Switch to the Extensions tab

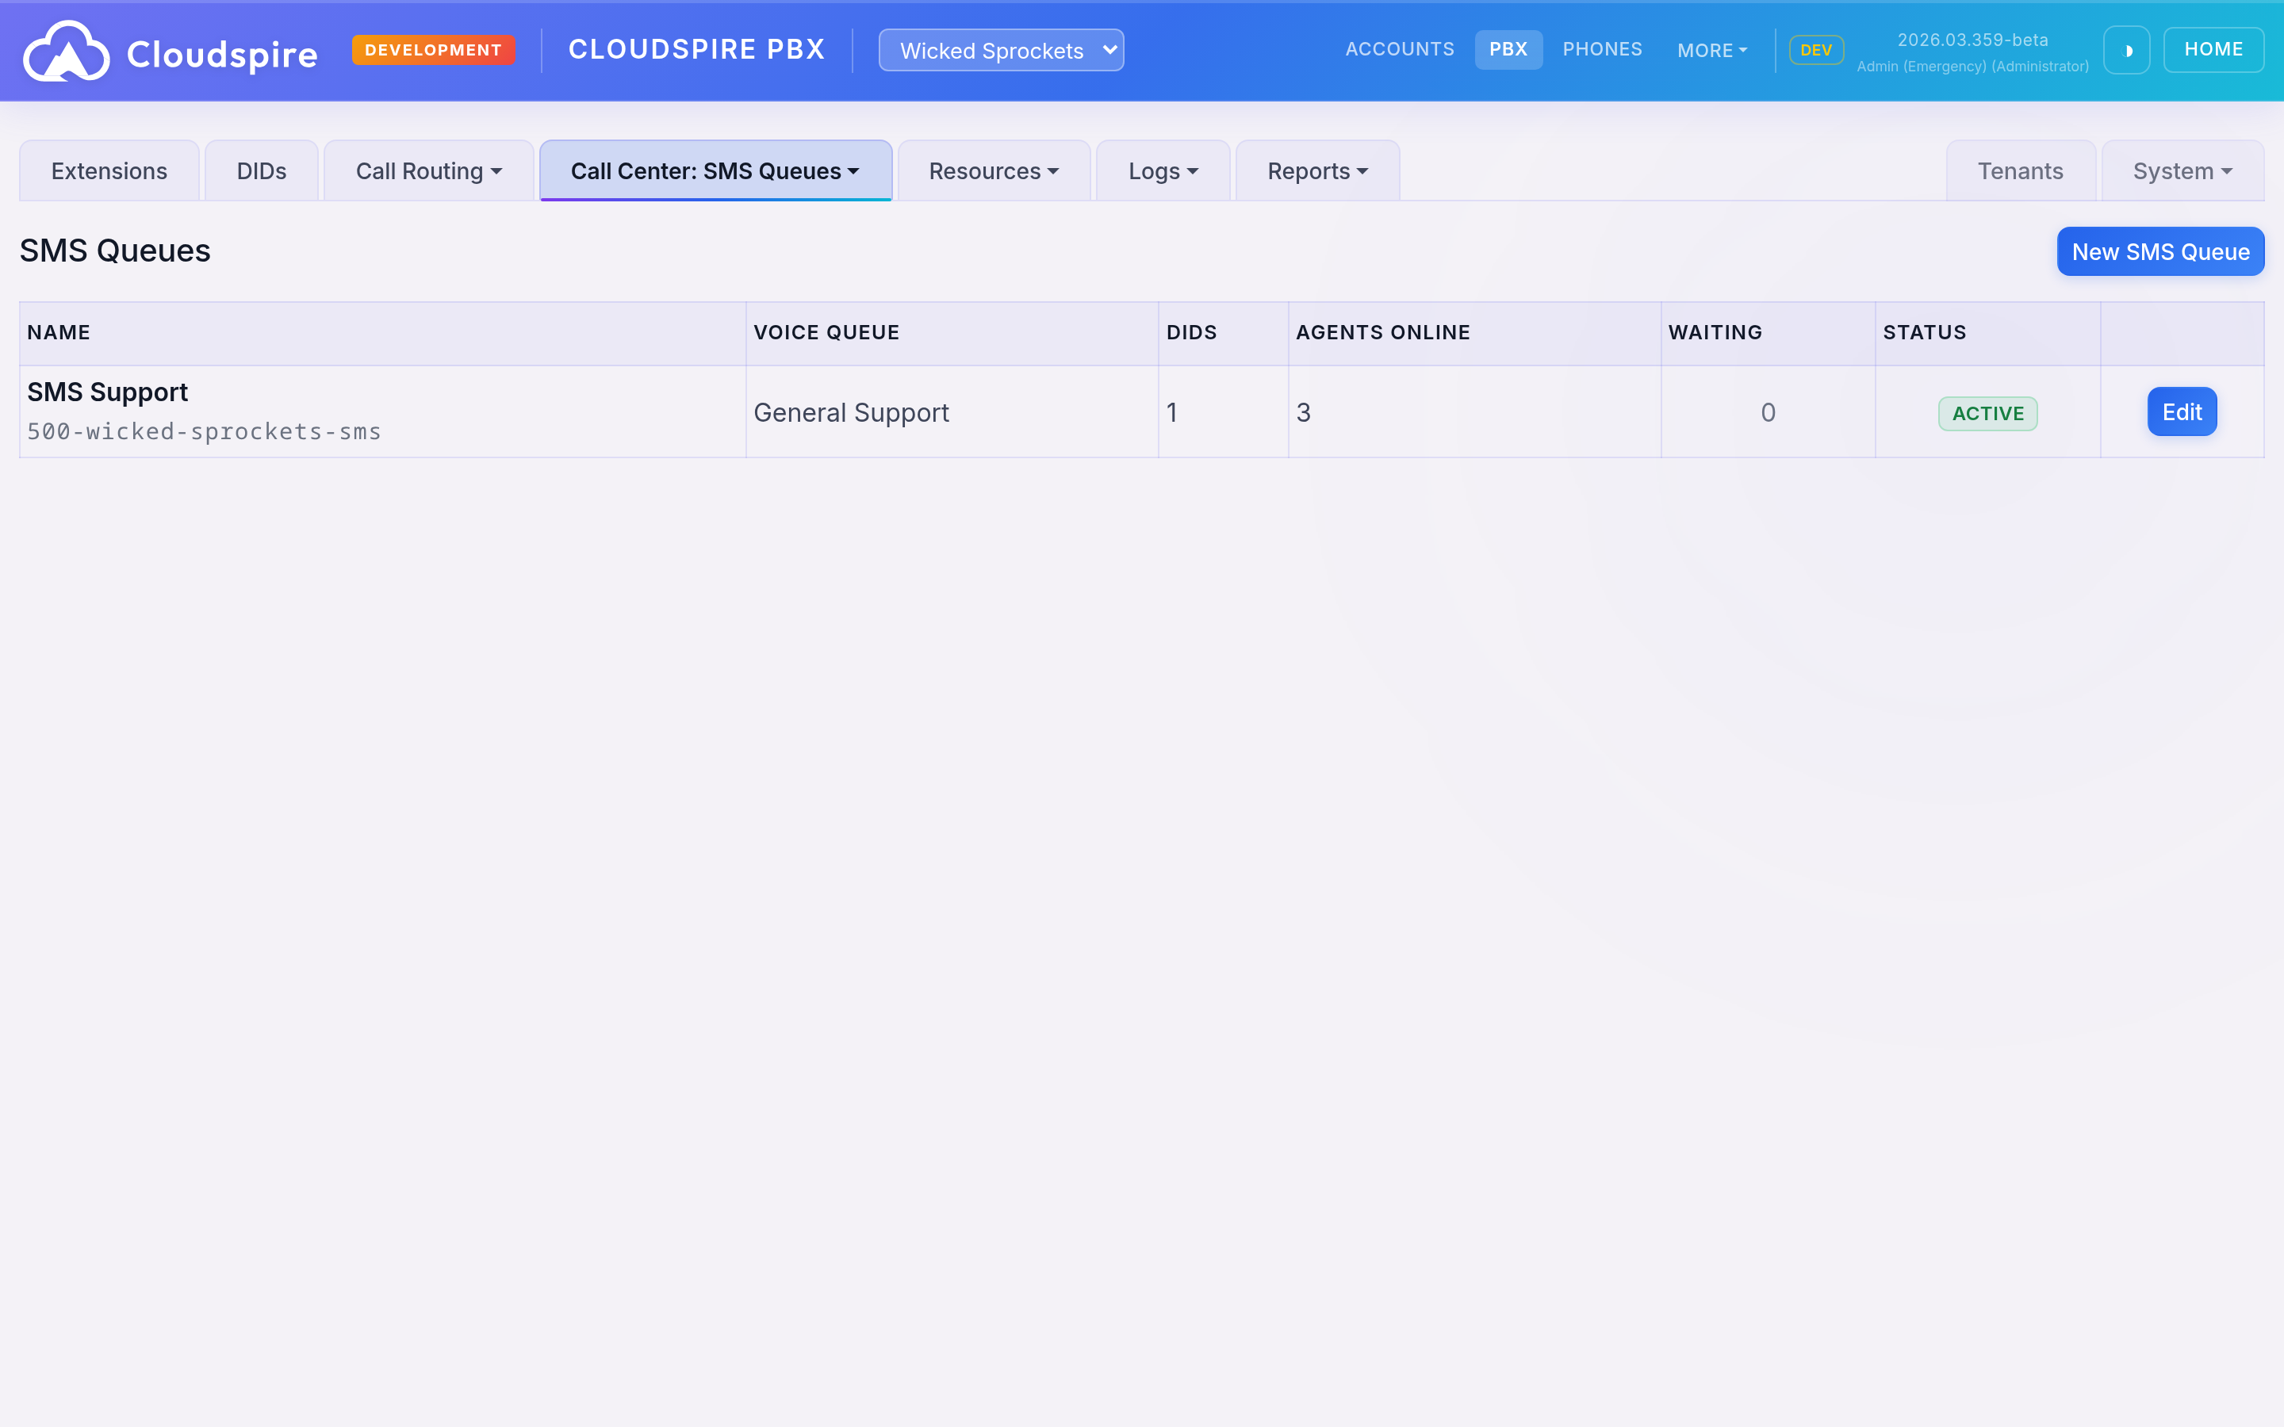109,170
